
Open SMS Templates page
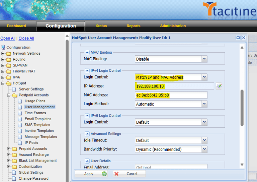point(37,125)
